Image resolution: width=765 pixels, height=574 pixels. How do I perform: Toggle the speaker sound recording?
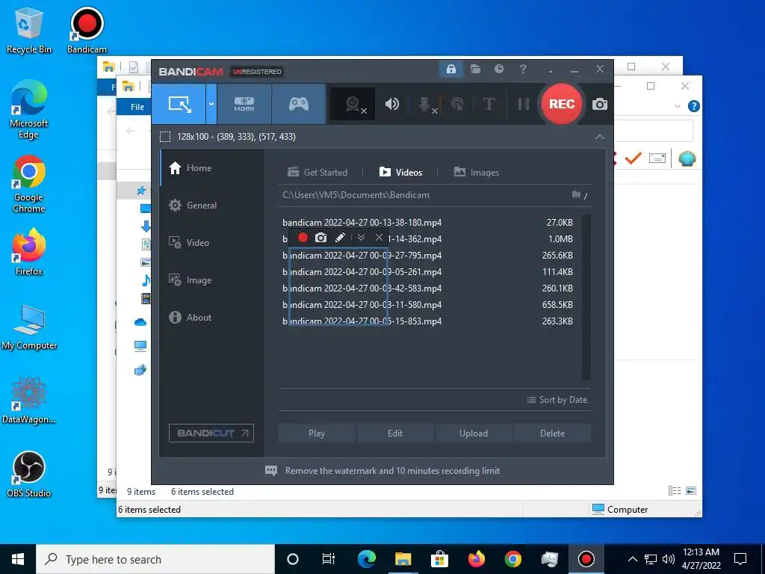coord(391,104)
